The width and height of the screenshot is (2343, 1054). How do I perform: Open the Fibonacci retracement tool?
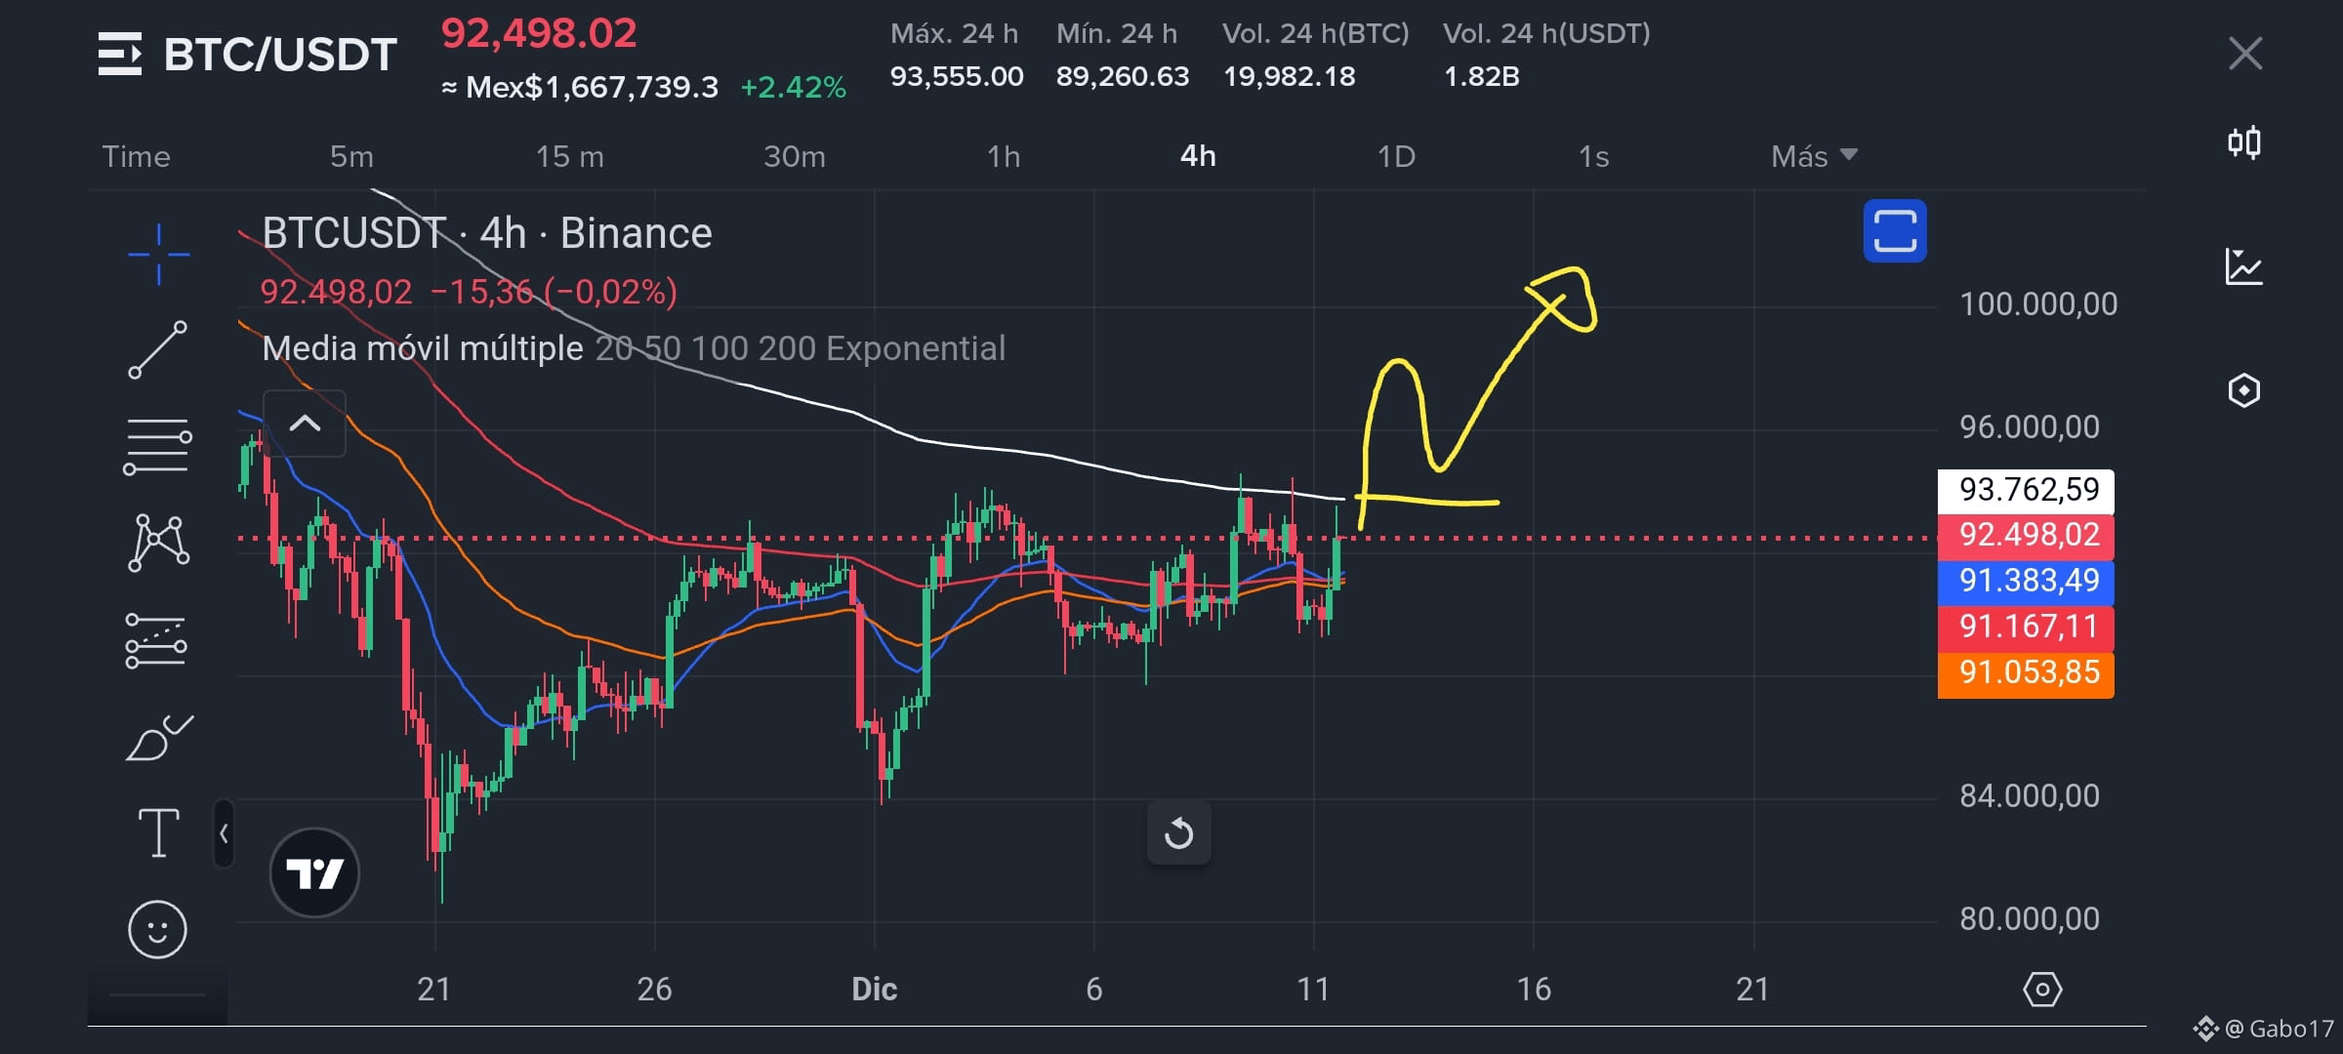(x=157, y=447)
